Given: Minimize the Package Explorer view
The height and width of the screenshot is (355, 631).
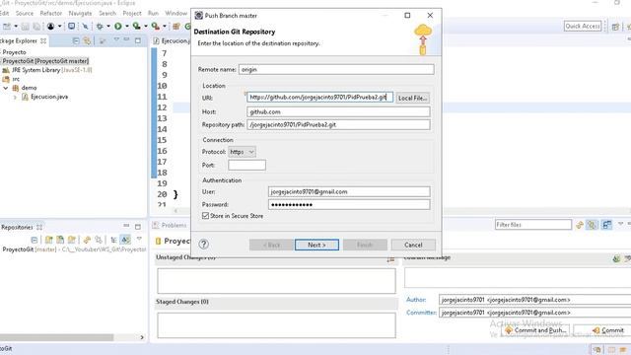Looking at the screenshot, I should [127, 39].
